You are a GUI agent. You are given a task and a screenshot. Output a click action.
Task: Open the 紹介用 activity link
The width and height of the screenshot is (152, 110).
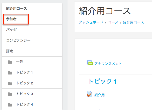point(99,95)
